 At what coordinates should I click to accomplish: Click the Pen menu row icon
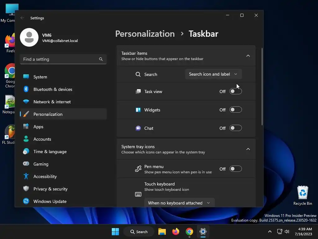point(138,169)
